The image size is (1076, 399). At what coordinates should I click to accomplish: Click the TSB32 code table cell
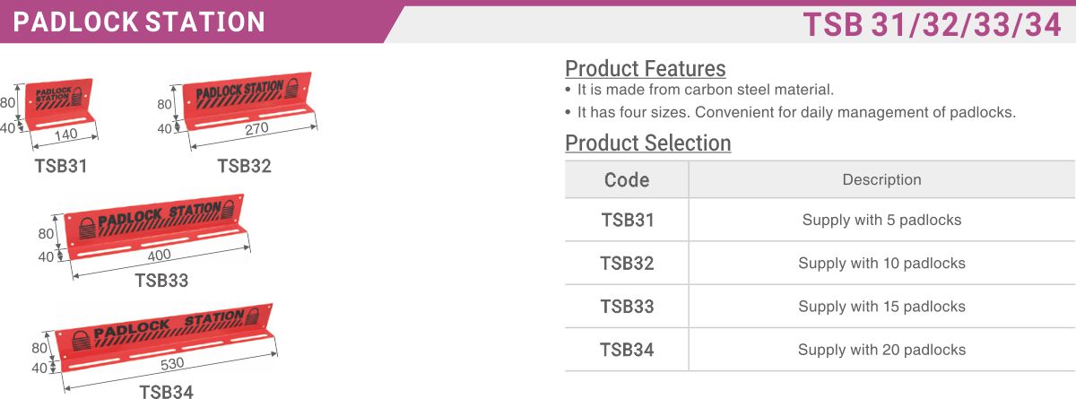[x=627, y=263]
